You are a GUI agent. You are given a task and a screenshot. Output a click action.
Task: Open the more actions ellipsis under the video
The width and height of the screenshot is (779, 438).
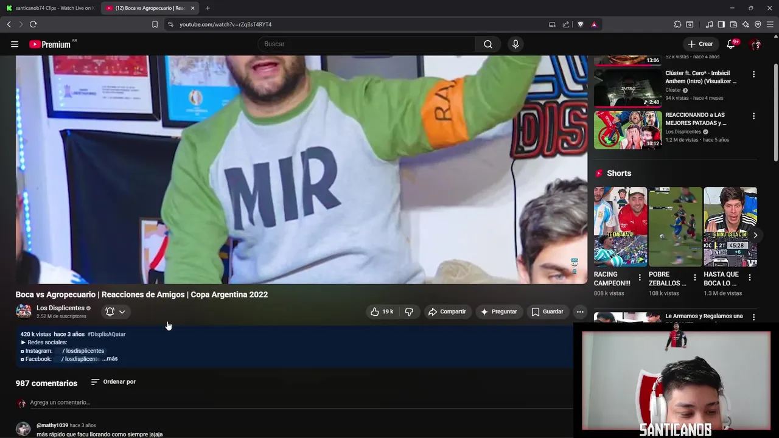click(580, 311)
